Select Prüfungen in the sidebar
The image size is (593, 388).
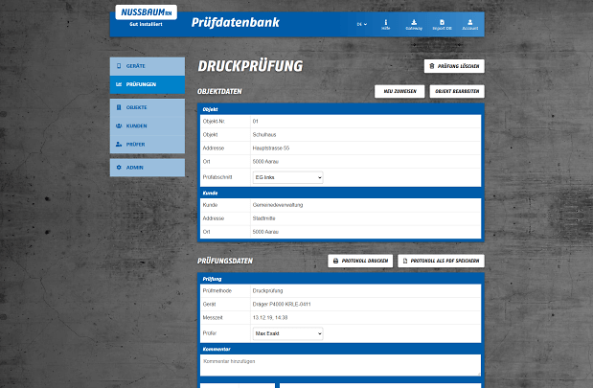point(147,84)
